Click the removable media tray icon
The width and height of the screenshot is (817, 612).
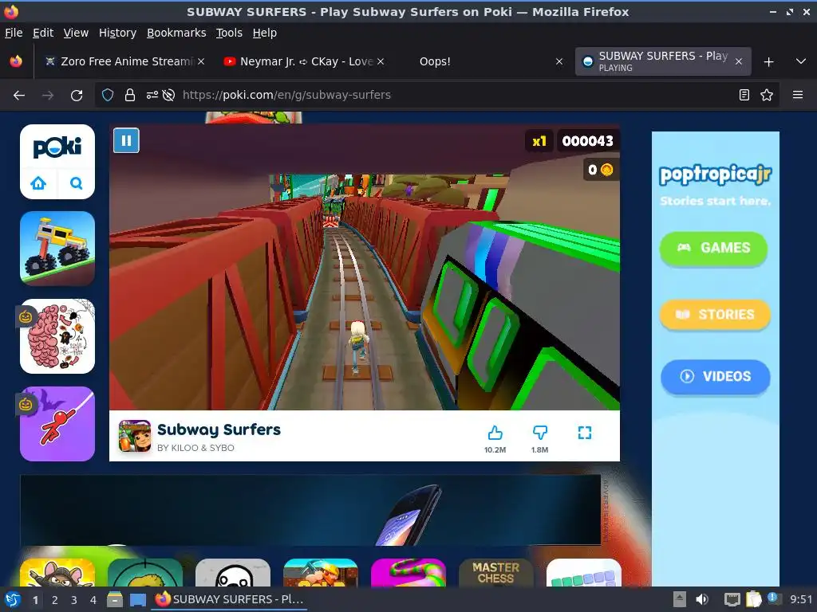point(679,599)
